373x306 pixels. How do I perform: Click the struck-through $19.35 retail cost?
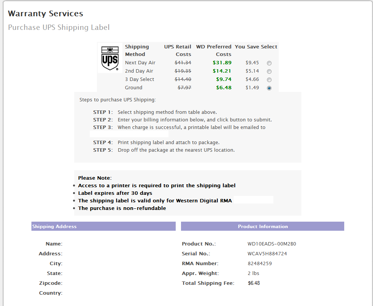click(183, 71)
